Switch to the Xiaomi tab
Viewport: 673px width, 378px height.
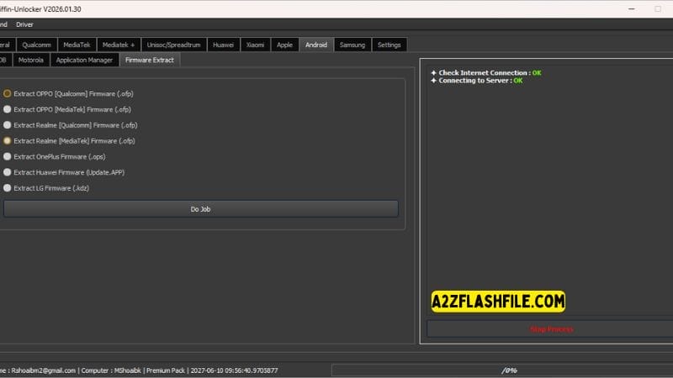[x=255, y=45]
